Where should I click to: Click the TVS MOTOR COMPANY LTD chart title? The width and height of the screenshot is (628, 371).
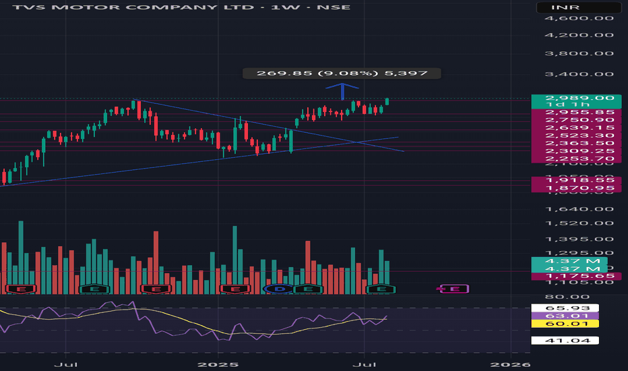coord(181,7)
